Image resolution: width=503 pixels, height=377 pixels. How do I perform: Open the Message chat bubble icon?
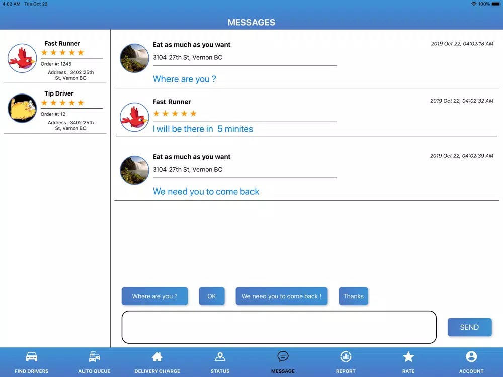pyautogui.click(x=283, y=356)
